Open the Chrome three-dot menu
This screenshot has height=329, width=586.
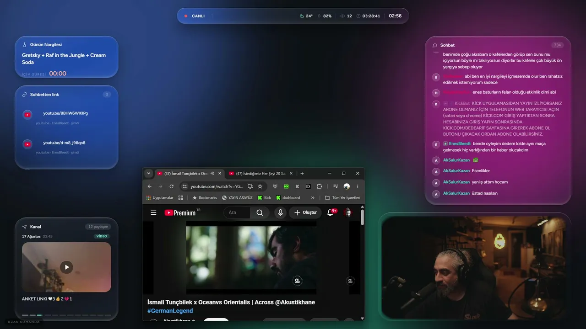coord(358,186)
